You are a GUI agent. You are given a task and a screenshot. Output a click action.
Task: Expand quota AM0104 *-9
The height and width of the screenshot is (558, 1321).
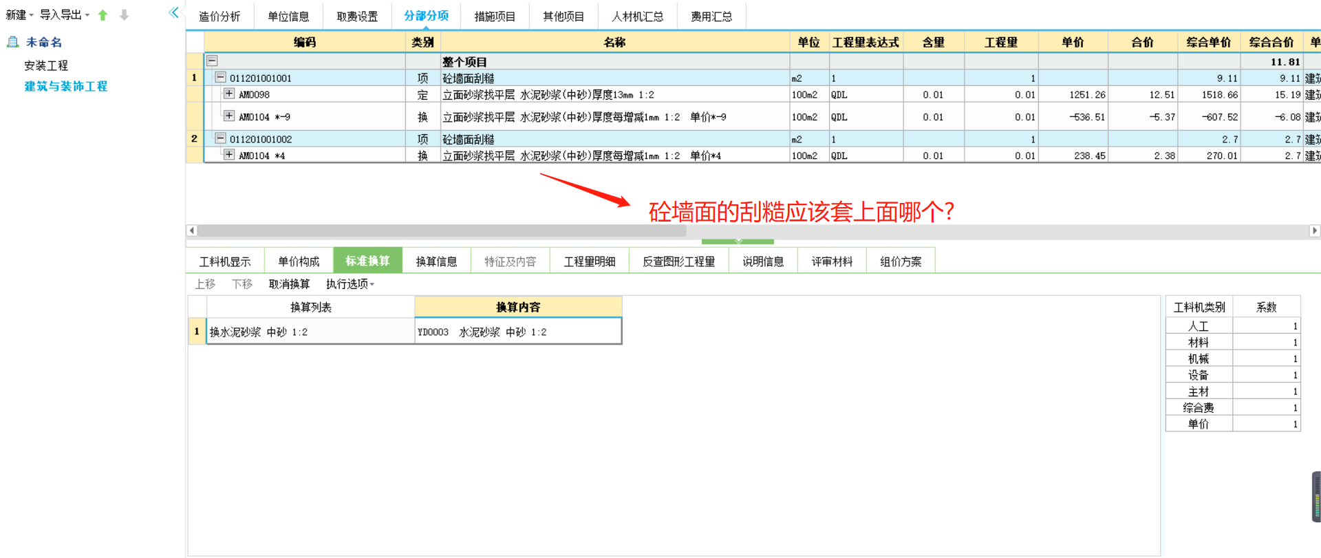[229, 116]
